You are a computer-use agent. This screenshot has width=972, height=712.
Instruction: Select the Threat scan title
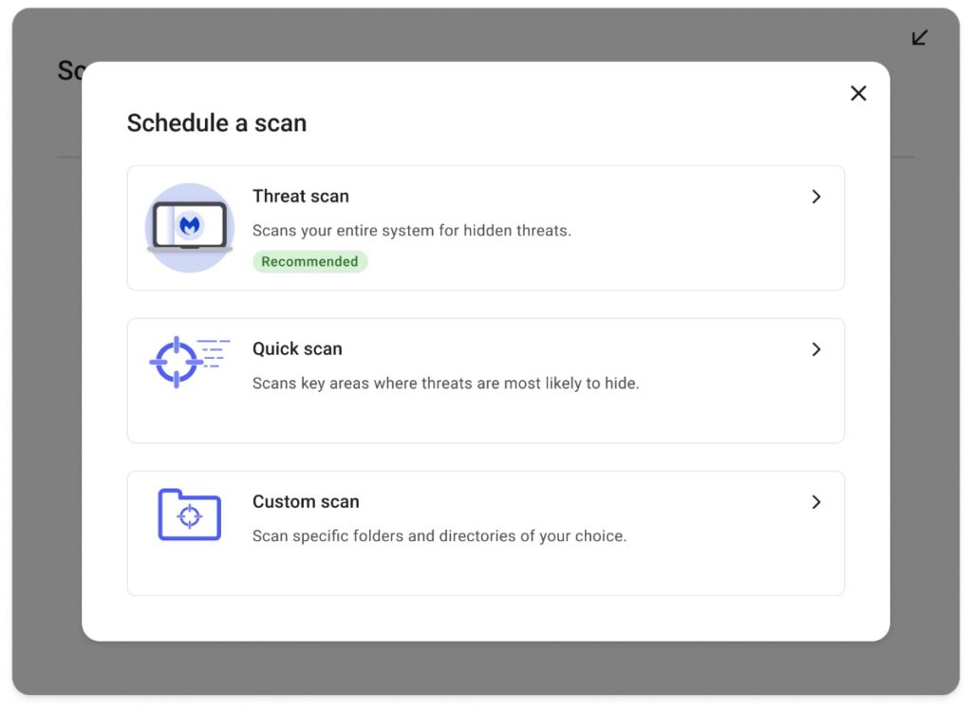[300, 197]
